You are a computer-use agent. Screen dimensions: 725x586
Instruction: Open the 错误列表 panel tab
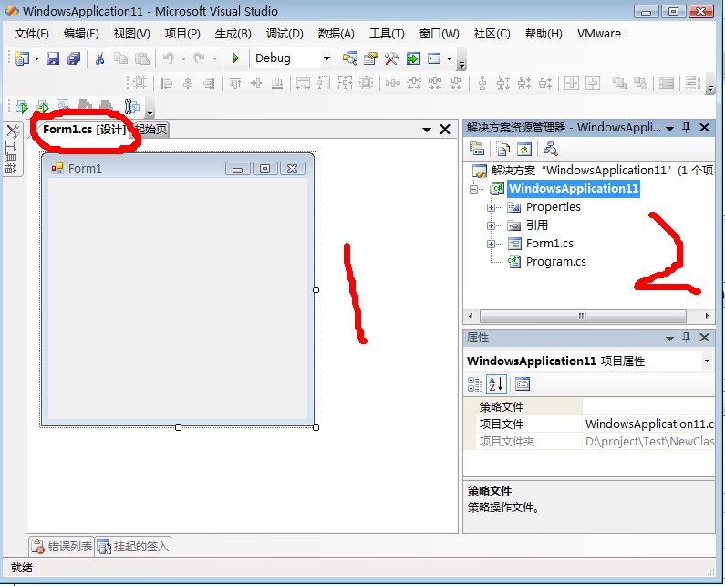[x=62, y=547]
